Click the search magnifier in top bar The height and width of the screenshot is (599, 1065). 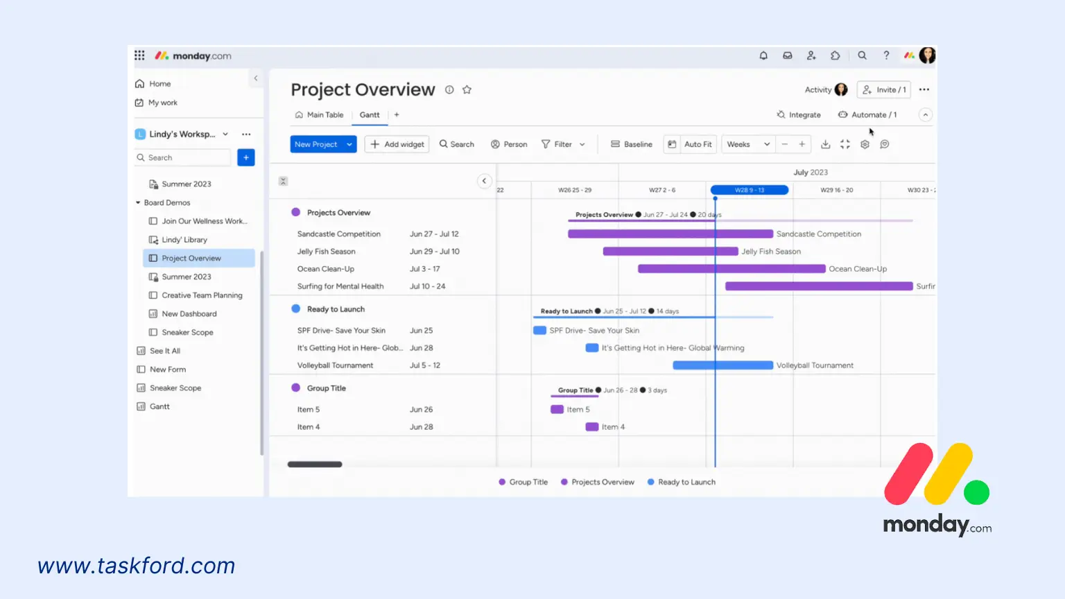[862, 55]
